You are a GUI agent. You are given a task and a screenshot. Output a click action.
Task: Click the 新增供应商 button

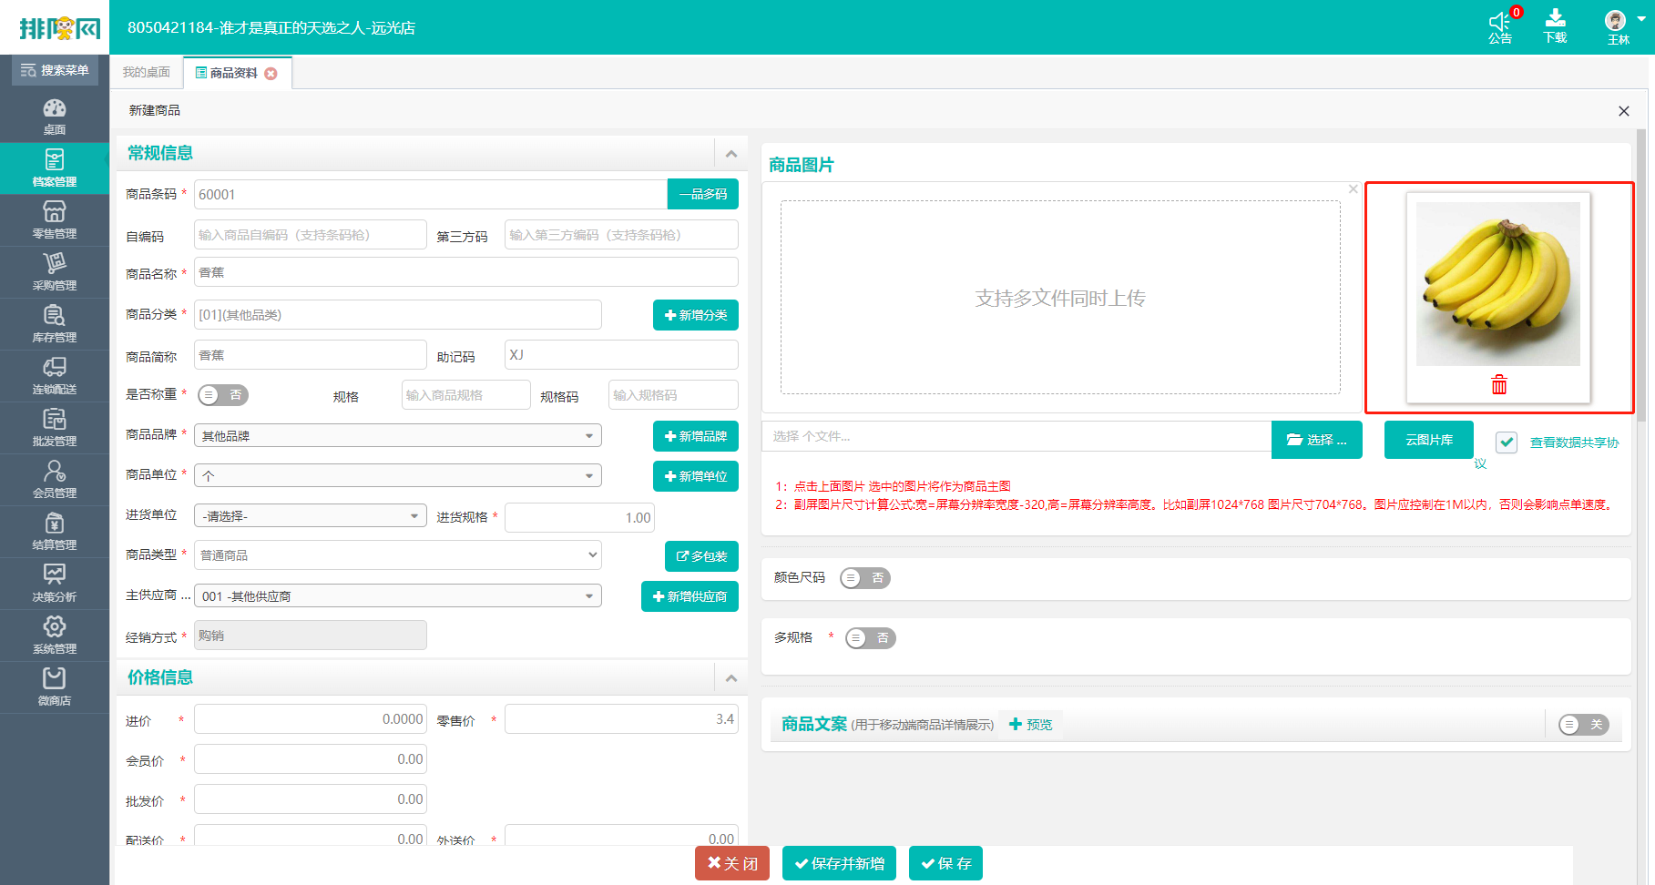[690, 596]
